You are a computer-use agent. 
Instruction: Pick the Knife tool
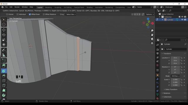click(x=4, y=85)
